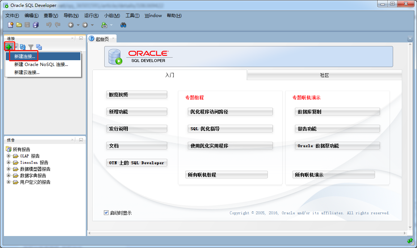Close the 连接 panel with its x

pyautogui.click(x=72, y=38)
